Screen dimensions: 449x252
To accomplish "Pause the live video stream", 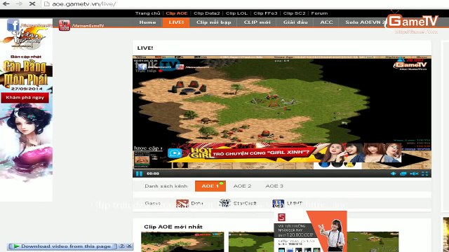I will click(x=139, y=174).
